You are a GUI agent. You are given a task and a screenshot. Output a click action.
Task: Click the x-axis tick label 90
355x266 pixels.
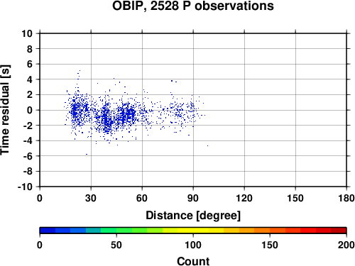[x=193, y=198]
